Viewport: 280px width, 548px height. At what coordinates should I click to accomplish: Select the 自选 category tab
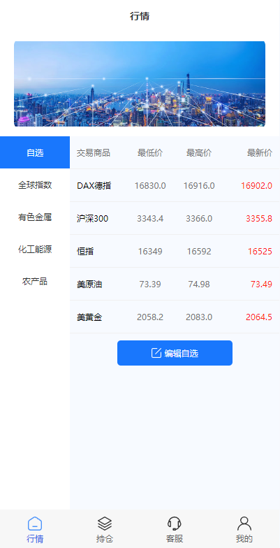coord(35,152)
